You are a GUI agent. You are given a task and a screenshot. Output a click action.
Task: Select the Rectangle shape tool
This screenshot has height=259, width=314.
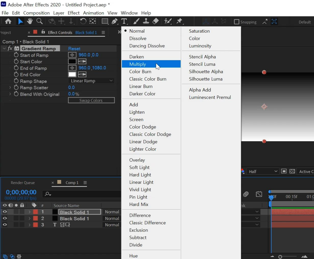click(105, 21)
